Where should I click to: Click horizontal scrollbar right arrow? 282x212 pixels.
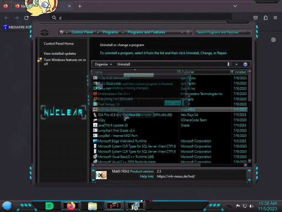pos(245,165)
